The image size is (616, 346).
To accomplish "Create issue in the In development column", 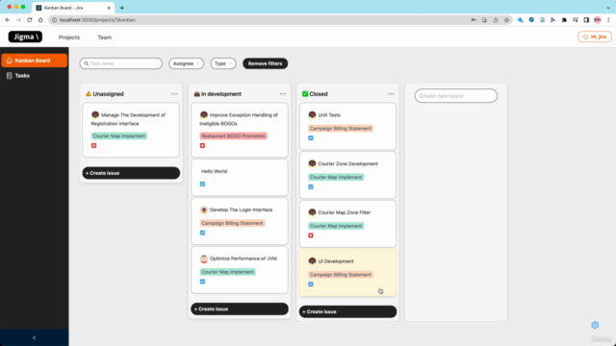I will click(240, 309).
